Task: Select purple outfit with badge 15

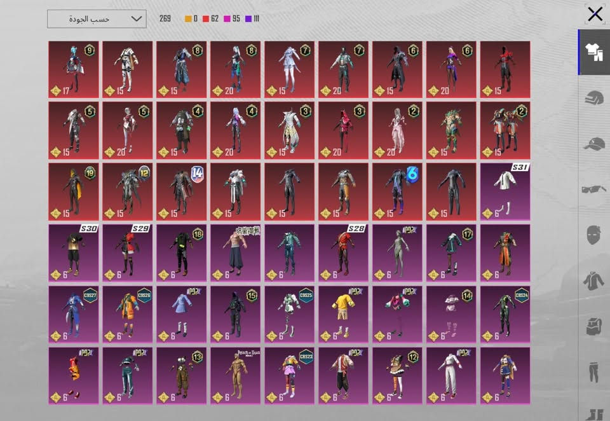Action: click(235, 314)
